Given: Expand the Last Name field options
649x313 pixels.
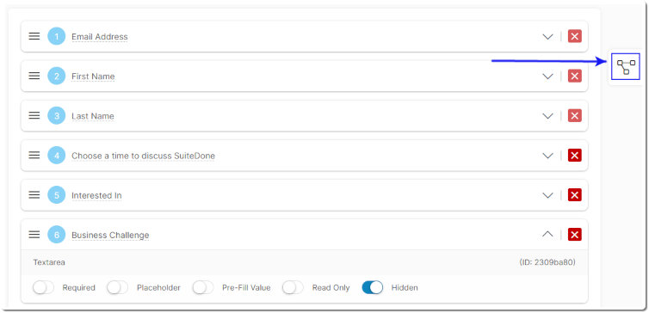Looking at the screenshot, I should (x=547, y=116).
